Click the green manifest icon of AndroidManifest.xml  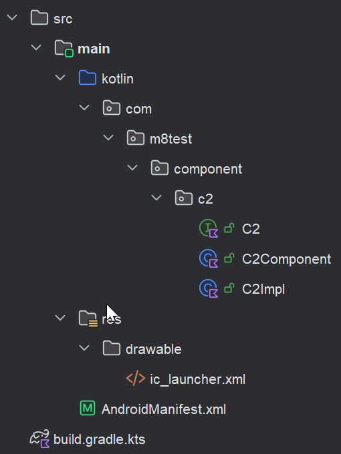(88, 408)
